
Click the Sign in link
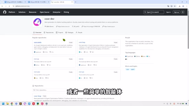pyautogui.click(x=168, y=12)
